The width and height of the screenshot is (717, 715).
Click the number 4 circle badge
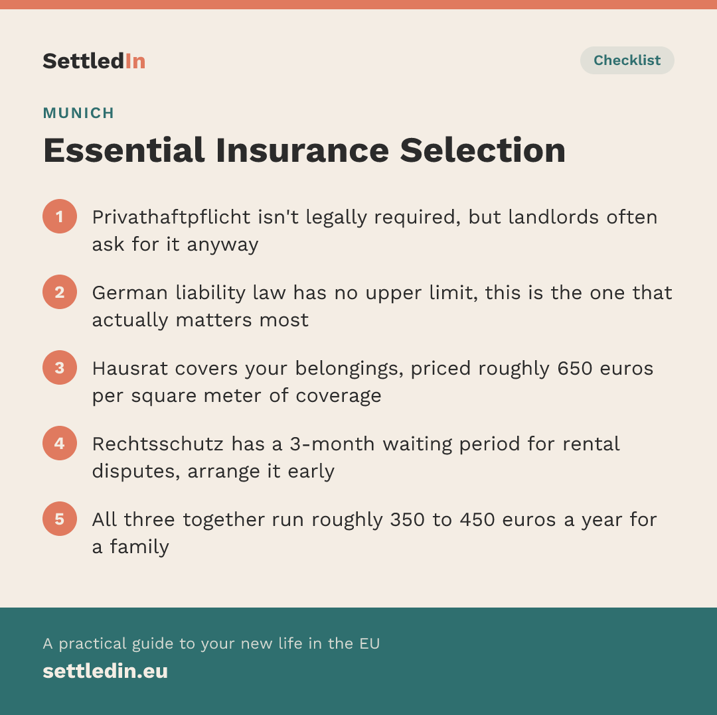pyautogui.click(x=60, y=443)
